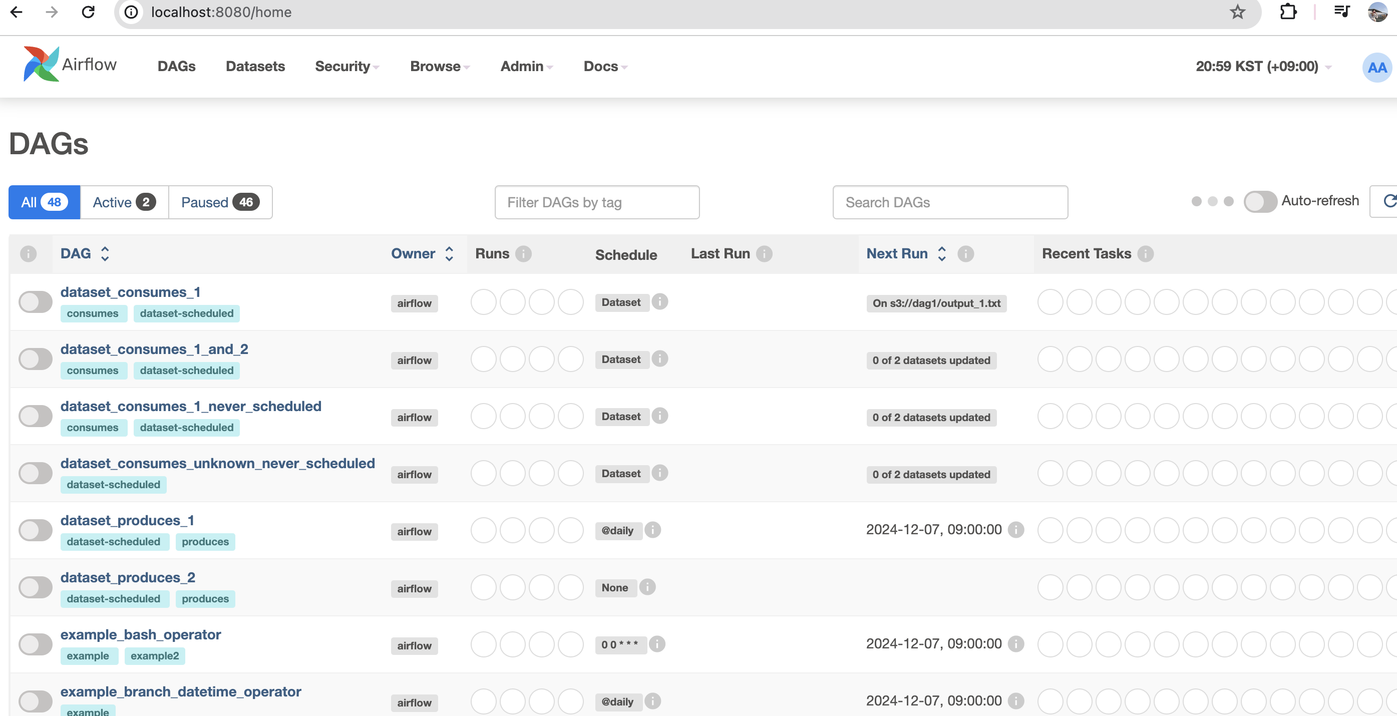Click the Filter DAGs by tag field

[596, 202]
